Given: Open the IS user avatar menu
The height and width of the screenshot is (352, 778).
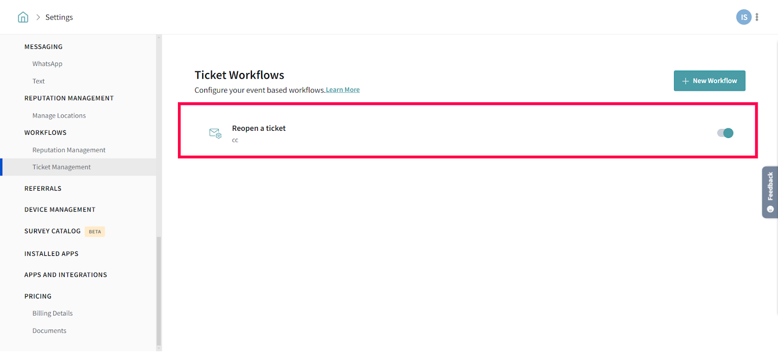Looking at the screenshot, I should (743, 18).
